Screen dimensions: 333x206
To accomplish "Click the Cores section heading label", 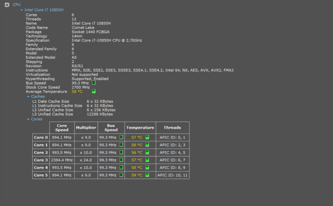I will [x=37, y=119].
